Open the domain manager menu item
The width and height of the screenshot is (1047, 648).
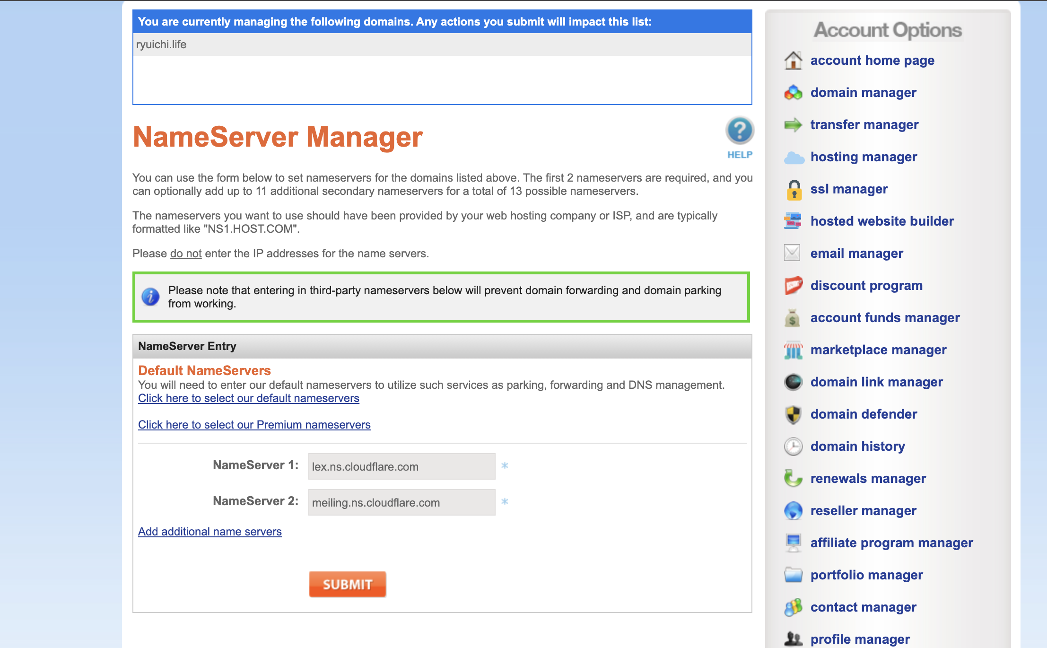[863, 93]
